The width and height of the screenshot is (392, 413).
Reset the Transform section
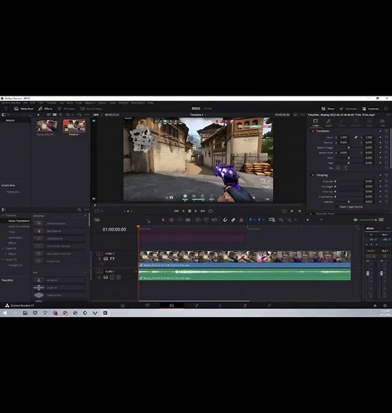[x=386, y=131]
